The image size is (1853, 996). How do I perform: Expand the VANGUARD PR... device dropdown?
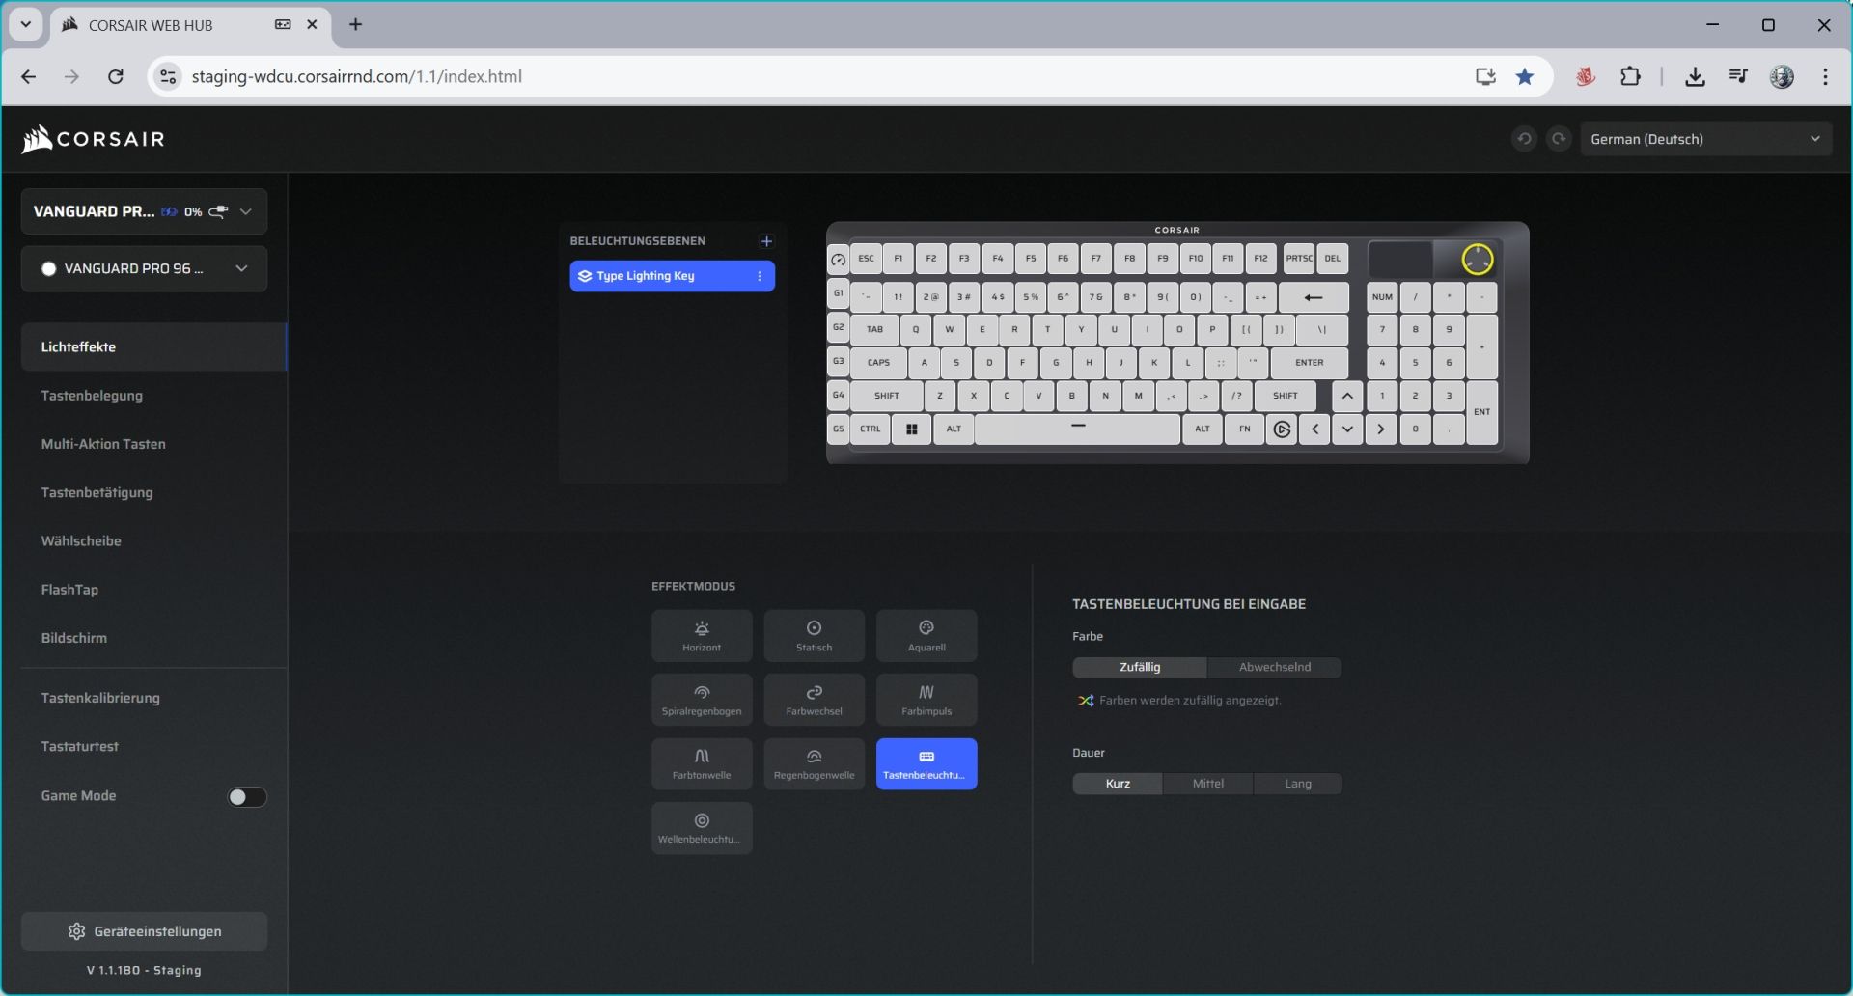click(144, 211)
